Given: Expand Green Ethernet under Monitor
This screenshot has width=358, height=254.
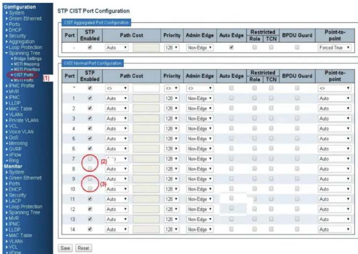Looking at the screenshot, I should click(25, 178).
